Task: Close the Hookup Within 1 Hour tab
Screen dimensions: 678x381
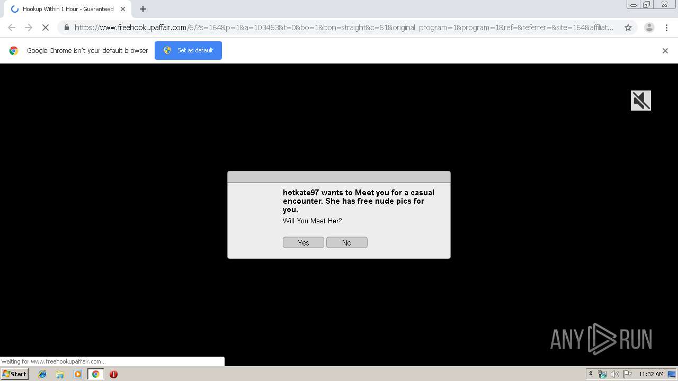Action: (123, 9)
